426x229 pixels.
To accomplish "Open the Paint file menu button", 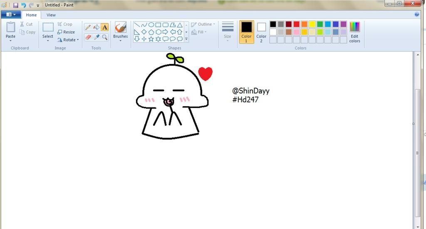I will click(x=10, y=15).
